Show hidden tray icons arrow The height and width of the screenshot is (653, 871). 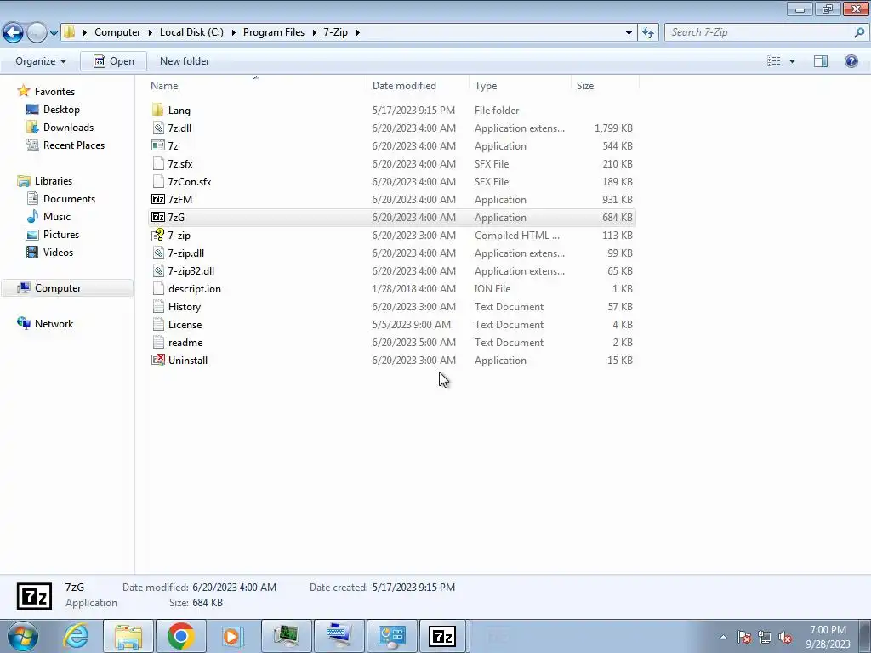click(723, 637)
